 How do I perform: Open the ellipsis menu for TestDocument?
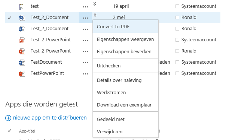pos(86,63)
